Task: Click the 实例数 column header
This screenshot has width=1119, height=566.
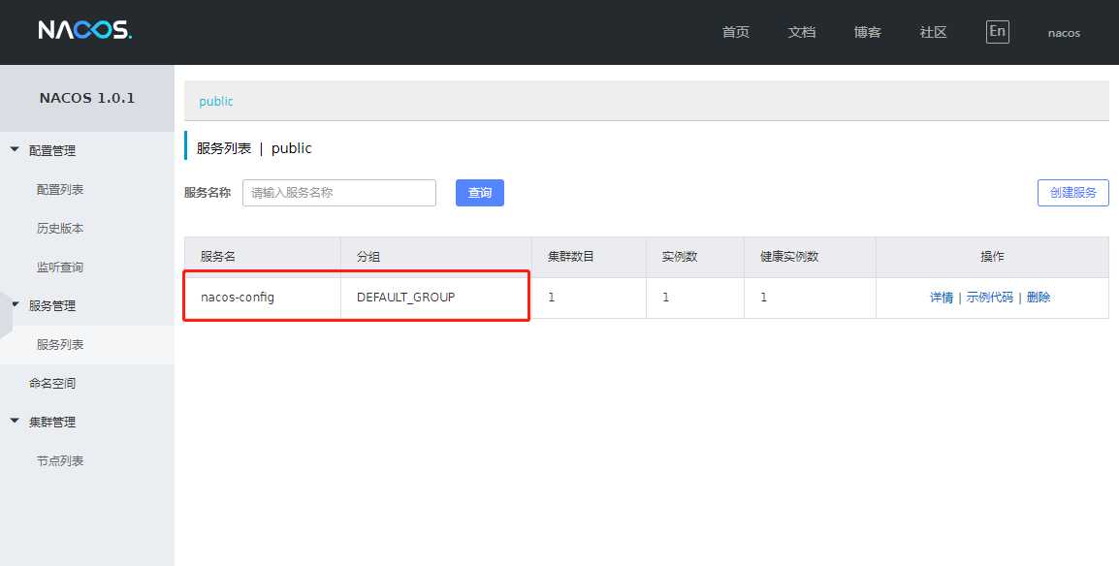Action: (695, 257)
